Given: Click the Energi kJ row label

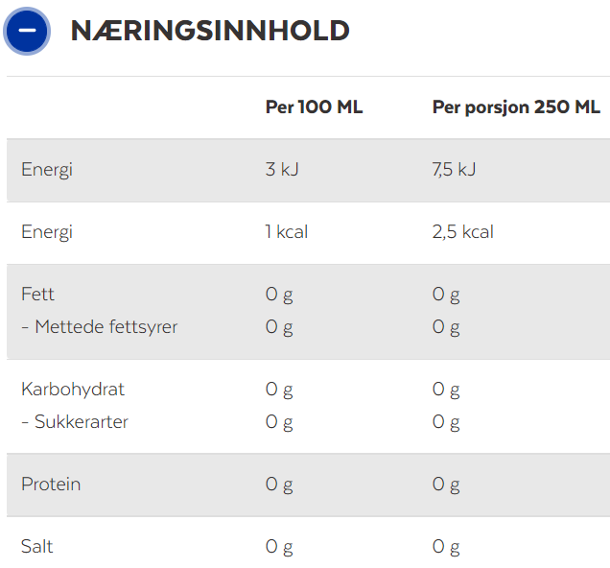Looking at the screenshot, I should click(x=47, y=170).
